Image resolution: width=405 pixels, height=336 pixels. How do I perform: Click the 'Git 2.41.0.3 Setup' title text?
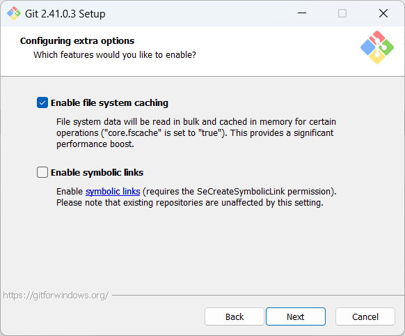pos(65,14)
